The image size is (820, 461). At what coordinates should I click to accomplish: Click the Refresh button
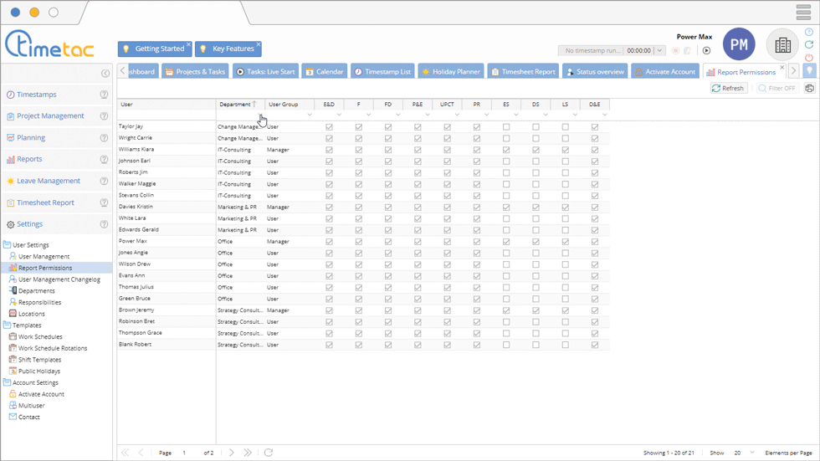tap(727, 89)
